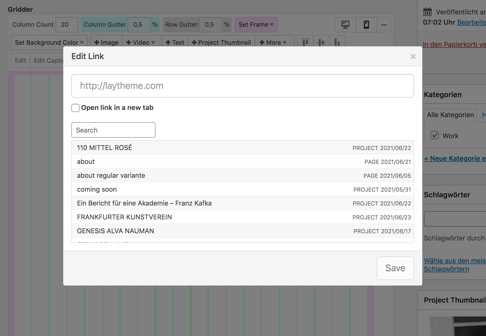Open the More dropdown menu
This screenshot has width=486, height=336.
(x=273, y=42)
